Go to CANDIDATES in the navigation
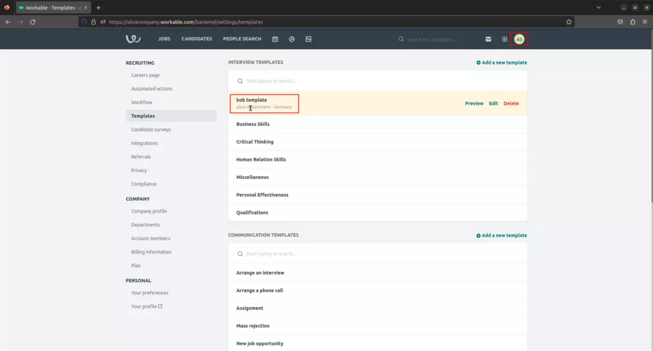Viewport: 653px width, 351px height. 196,39
